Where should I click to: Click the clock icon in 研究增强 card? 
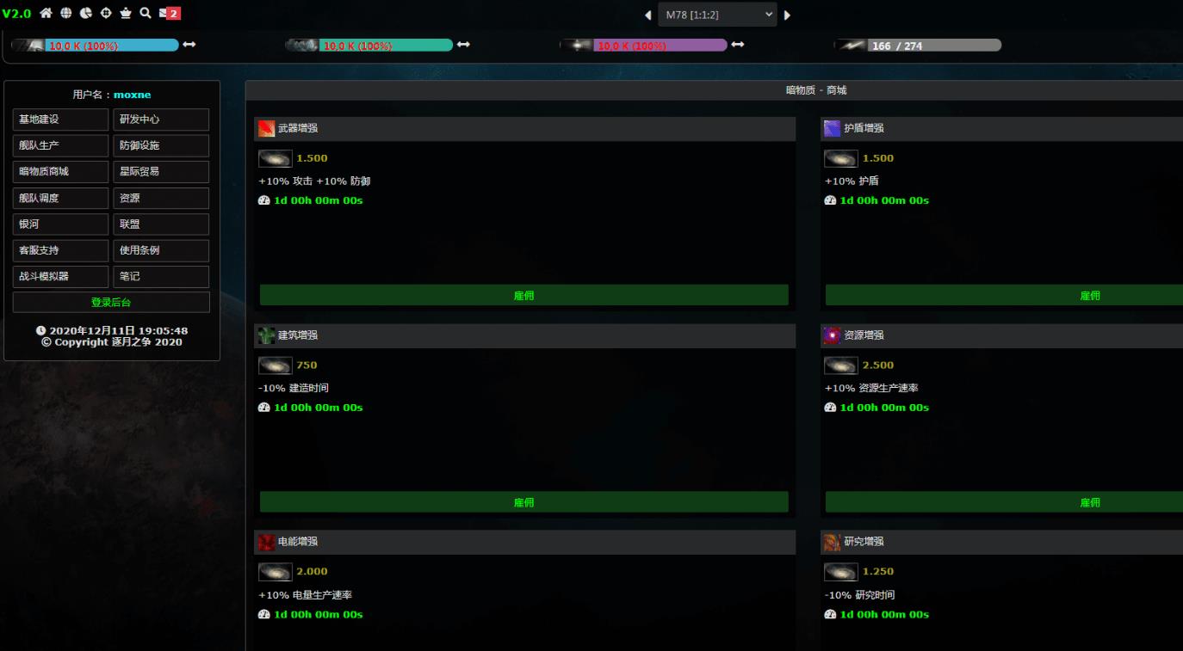coord(830,614)
